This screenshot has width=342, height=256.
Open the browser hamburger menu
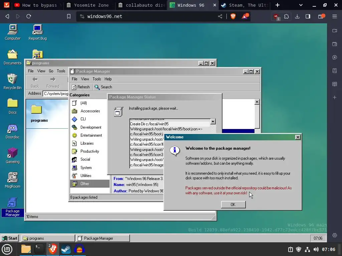click(x=335, y=16)
